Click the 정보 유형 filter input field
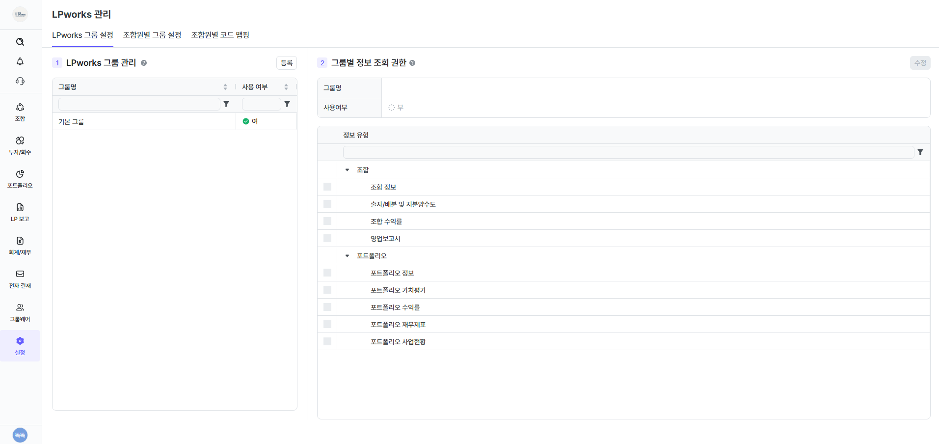The width and height of the screenshot is (939, 444). (x=628, y=152)
